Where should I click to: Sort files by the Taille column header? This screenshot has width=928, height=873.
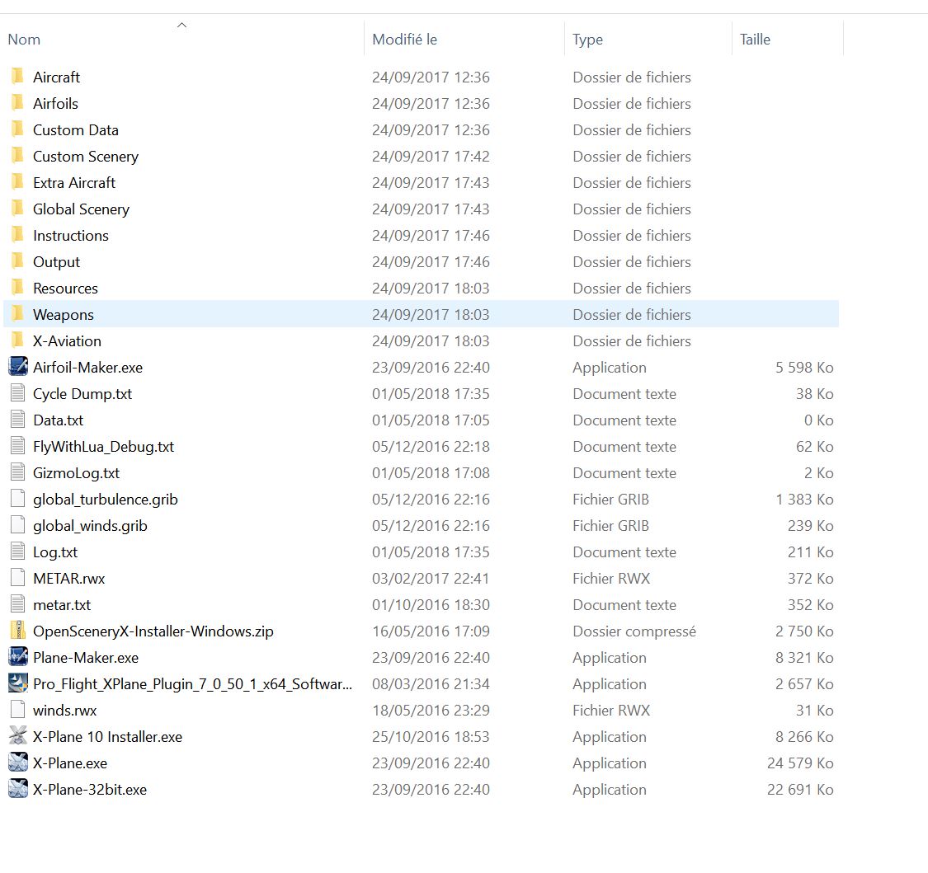coord(755,40)
